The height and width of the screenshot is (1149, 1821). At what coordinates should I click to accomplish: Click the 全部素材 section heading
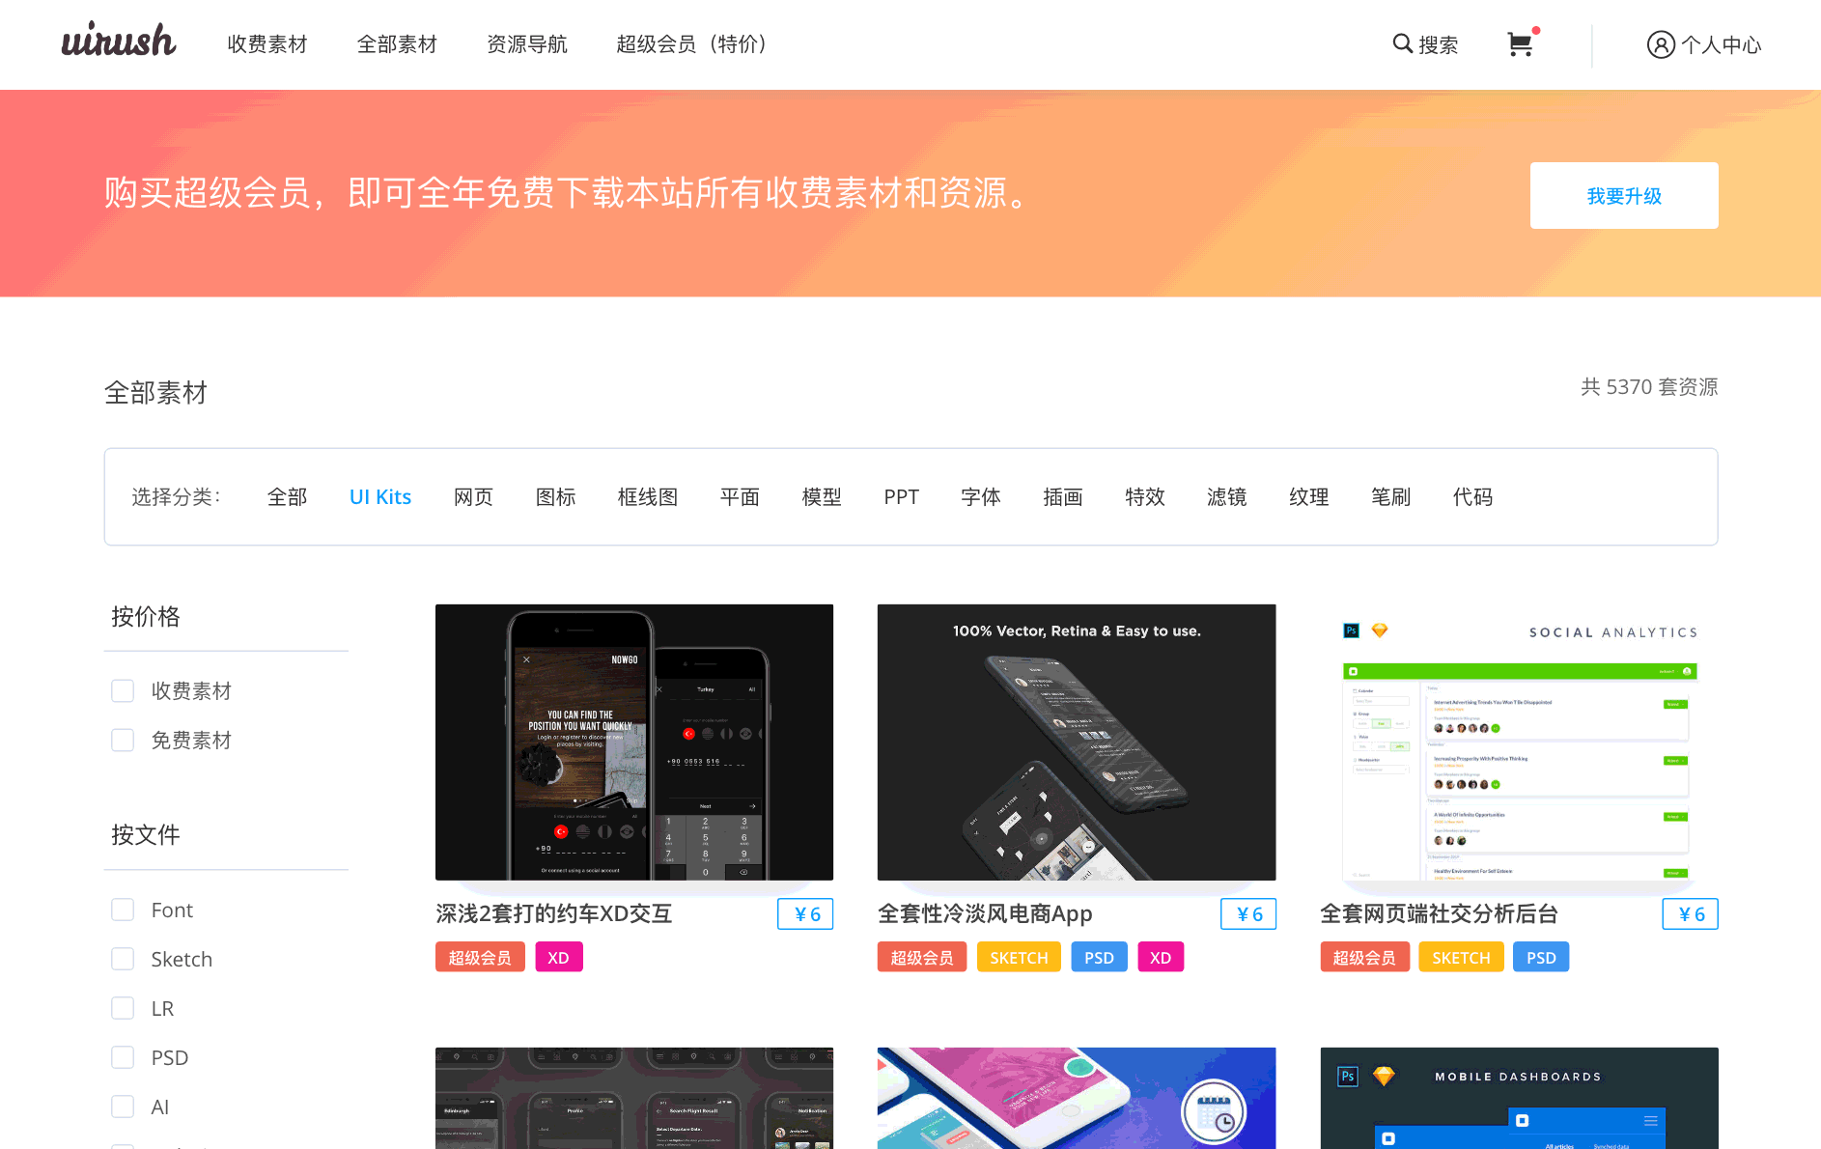(155, 393)
